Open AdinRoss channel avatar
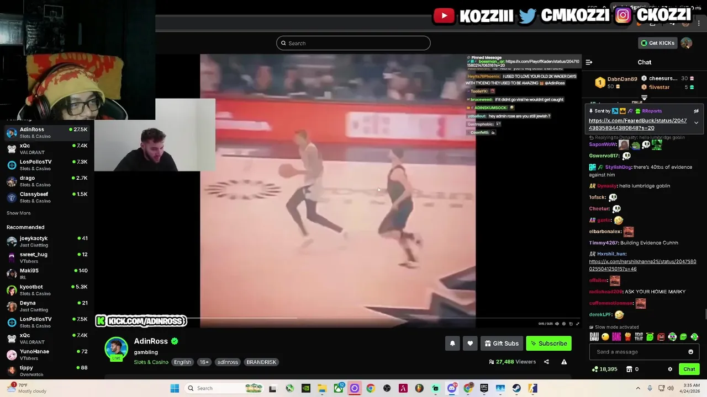This screenshot has height=397, width=707. 116,349
